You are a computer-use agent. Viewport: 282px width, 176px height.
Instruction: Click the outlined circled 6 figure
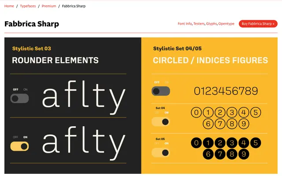[x=208, y=124]
